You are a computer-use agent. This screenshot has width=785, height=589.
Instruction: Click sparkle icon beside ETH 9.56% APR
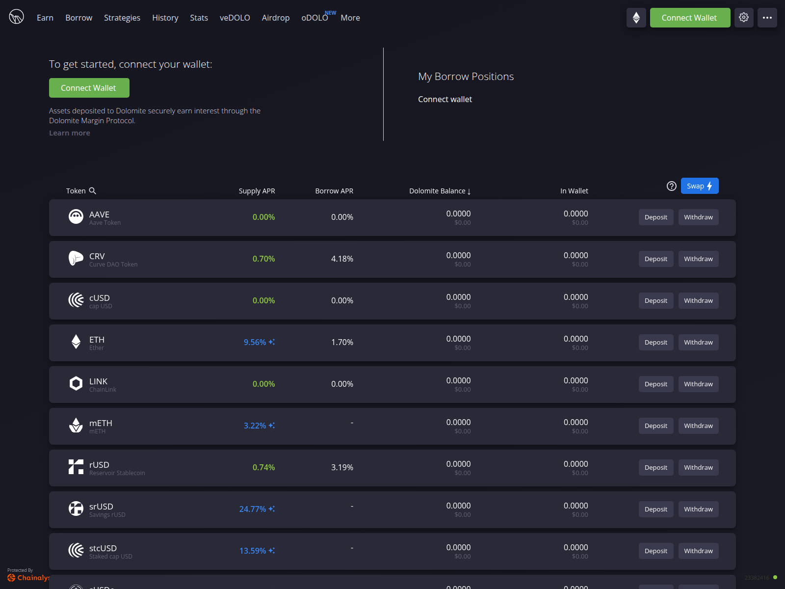click(x=272, y=342)
